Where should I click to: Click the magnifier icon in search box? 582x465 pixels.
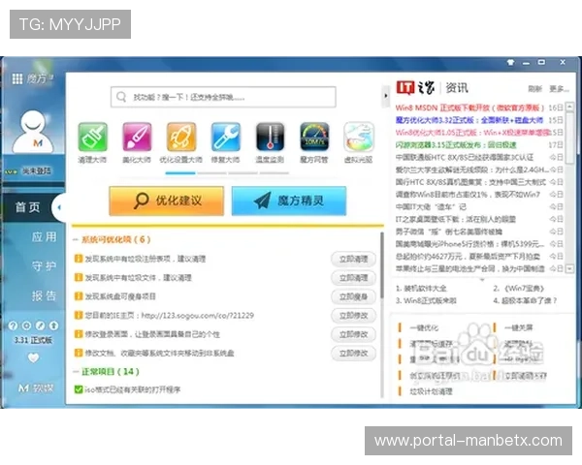[x=121, y=97]
